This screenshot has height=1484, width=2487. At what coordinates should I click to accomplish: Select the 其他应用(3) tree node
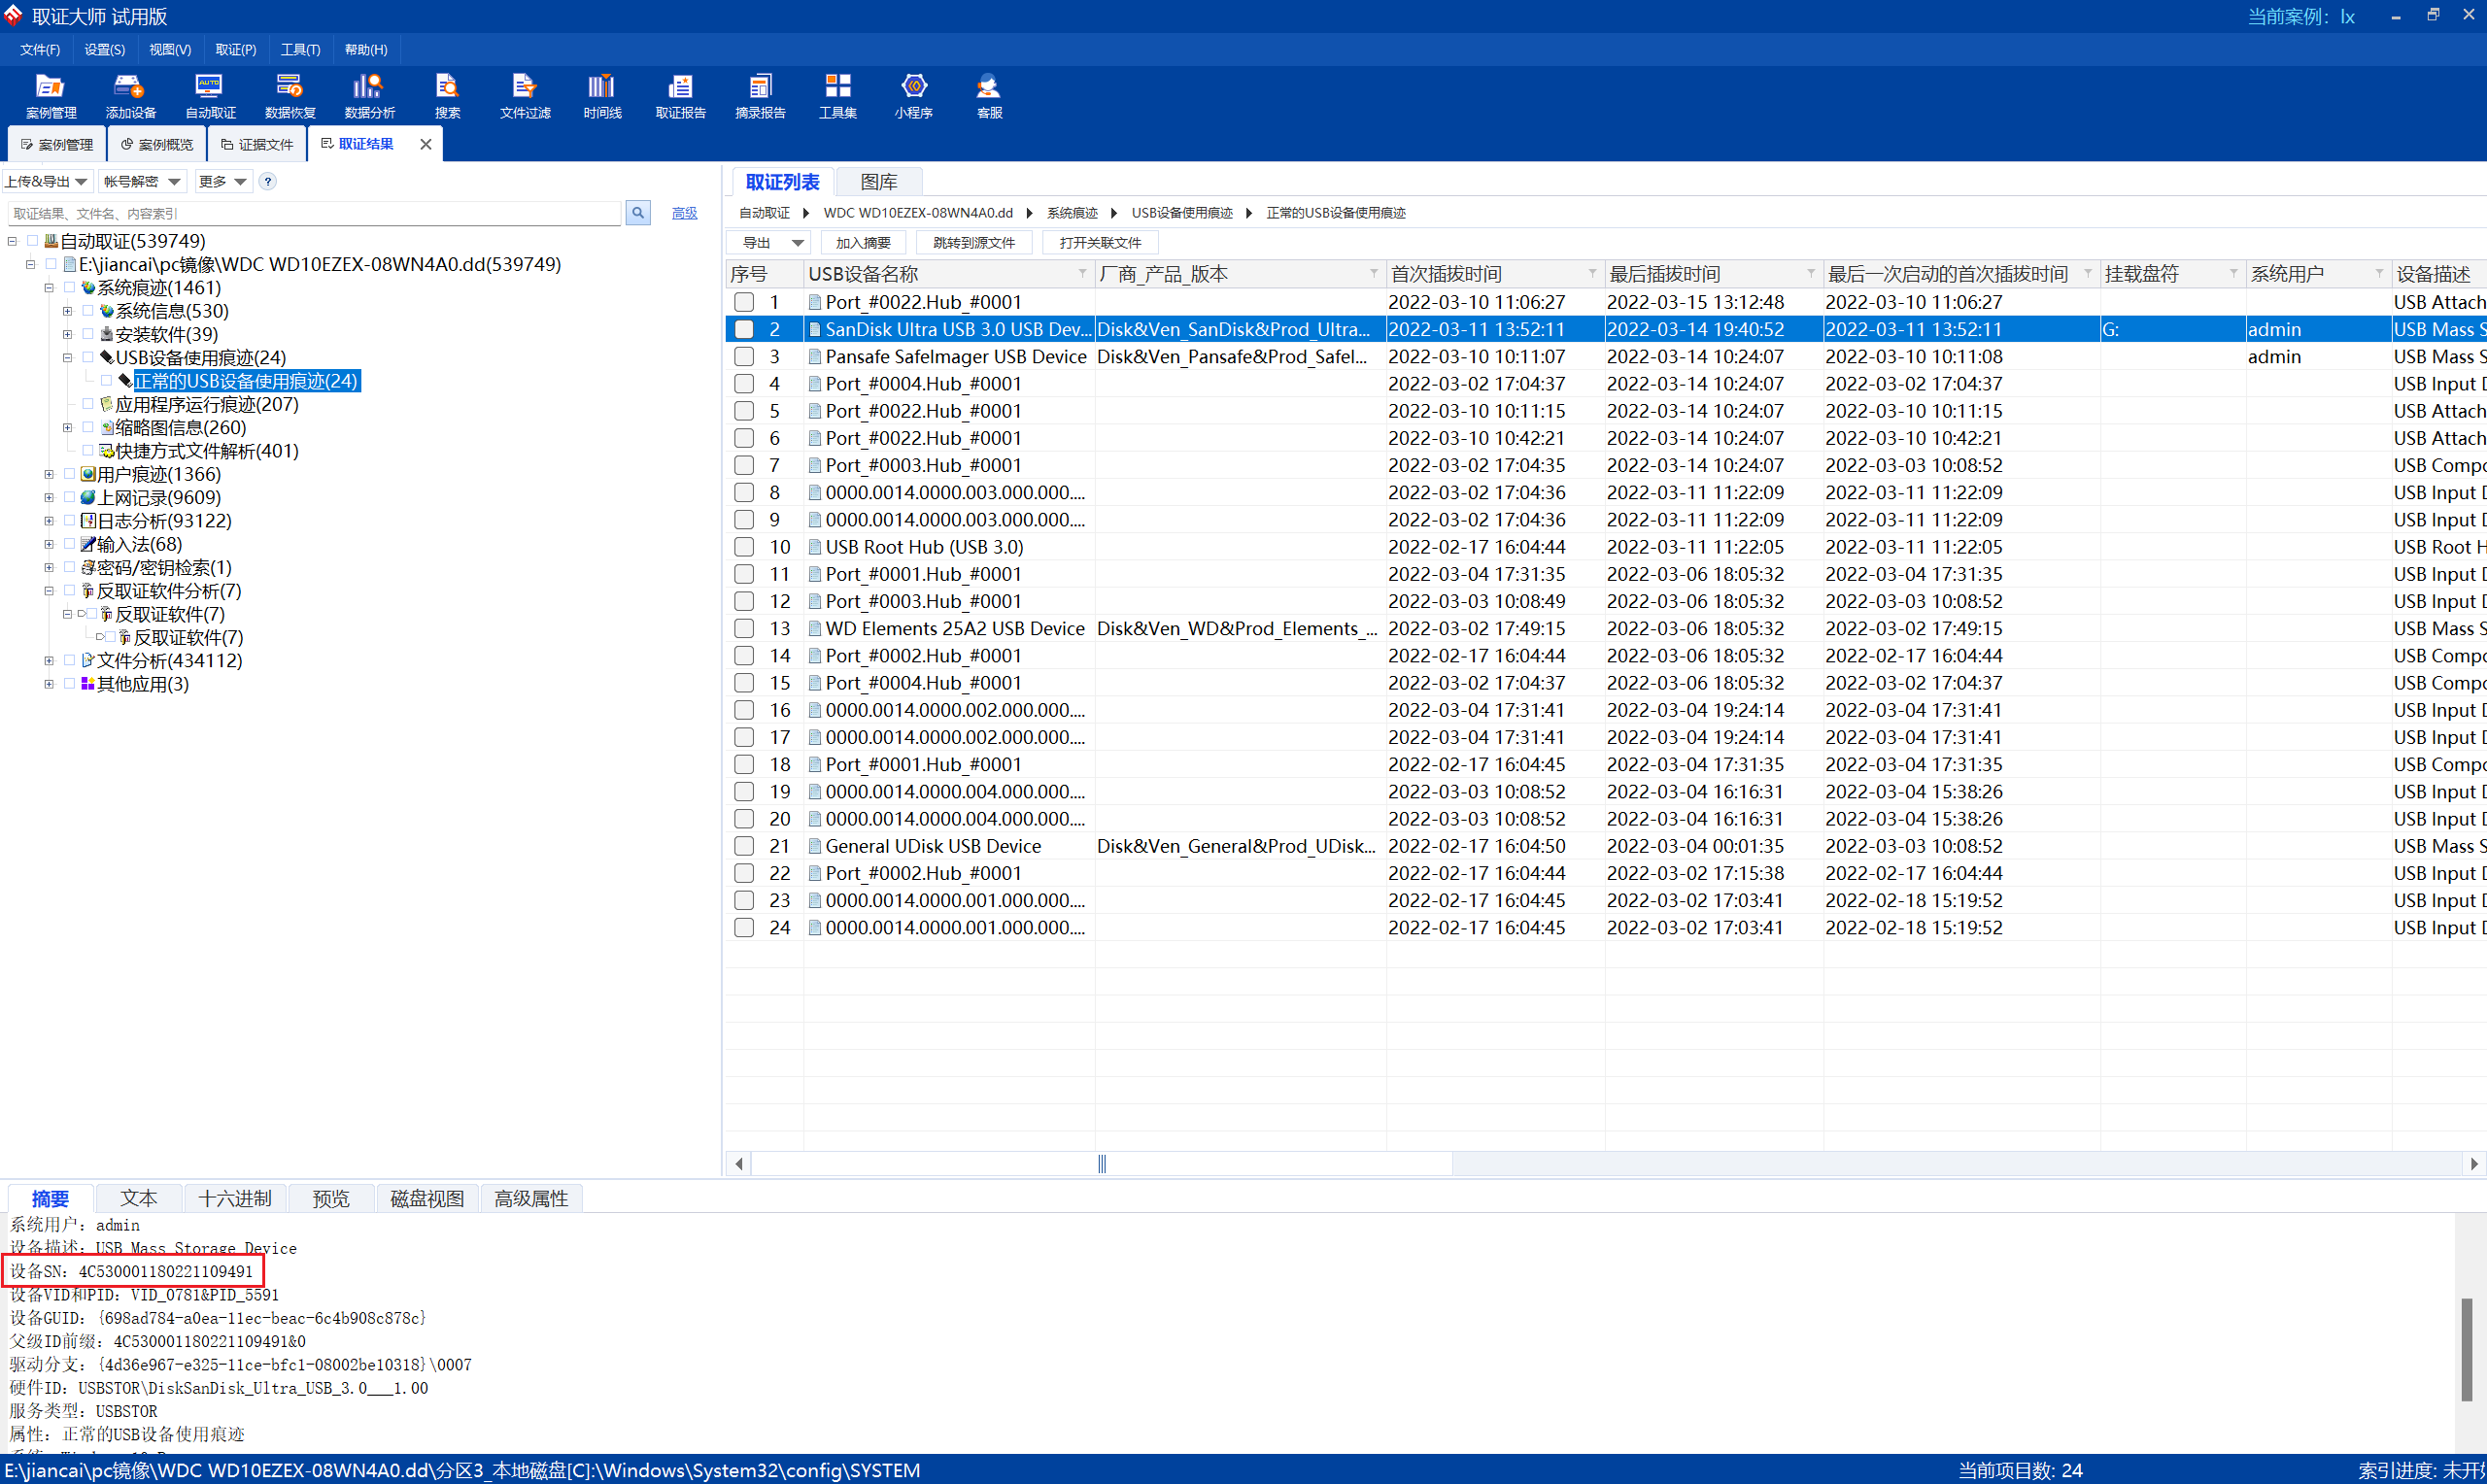(143, 685)
